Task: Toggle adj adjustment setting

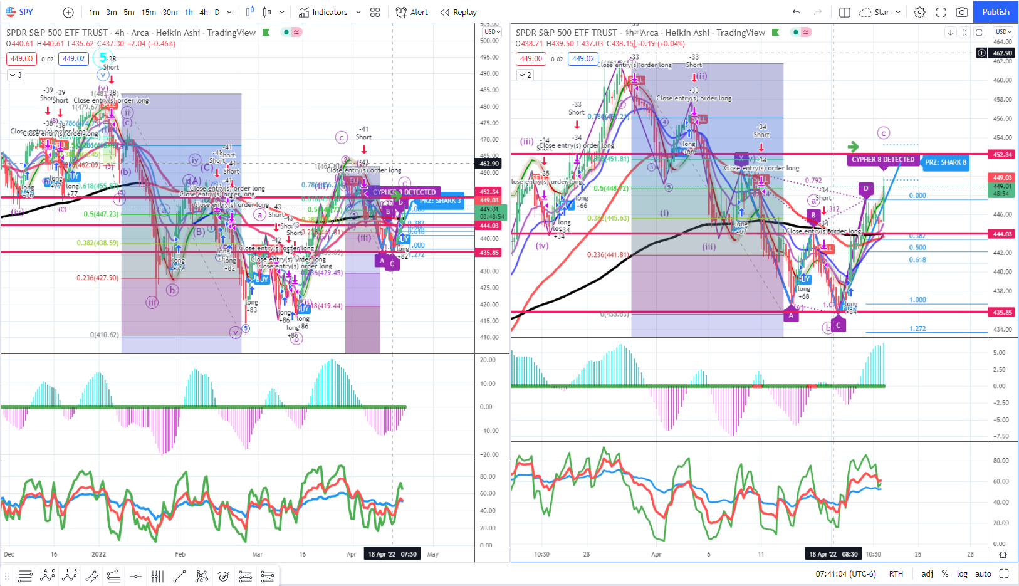Action: [x=927, y=573]
